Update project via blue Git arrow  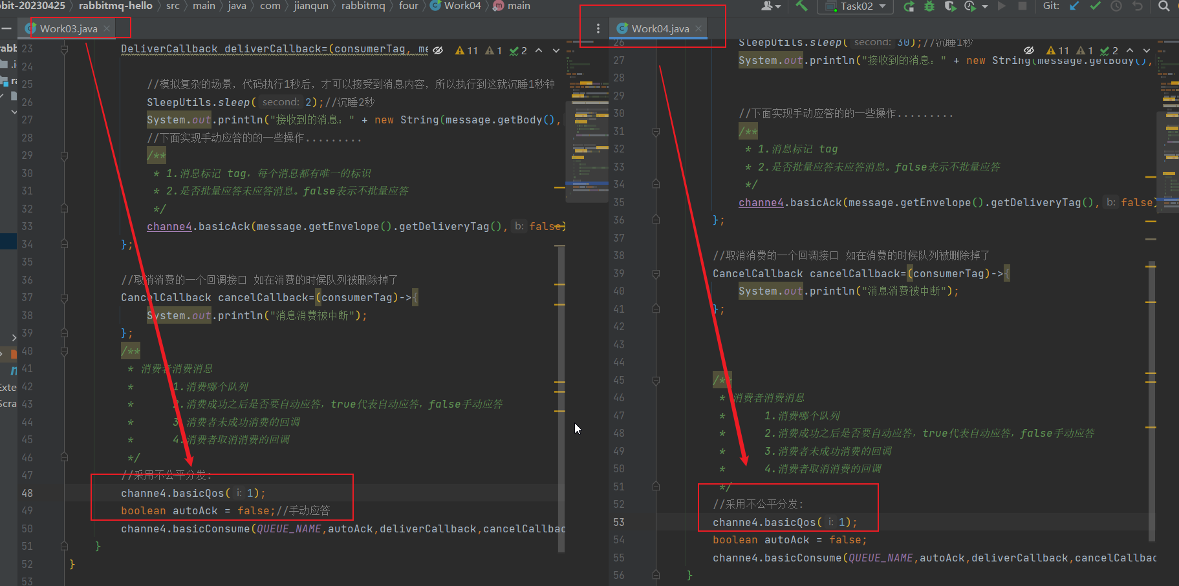click(1074, 6)
